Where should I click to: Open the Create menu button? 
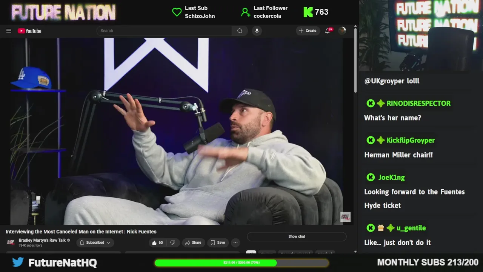click(308, 31)
